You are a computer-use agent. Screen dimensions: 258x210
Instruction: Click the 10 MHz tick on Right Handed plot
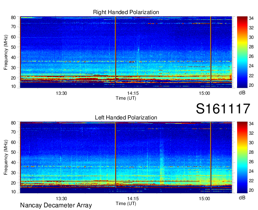pos(13,86)
